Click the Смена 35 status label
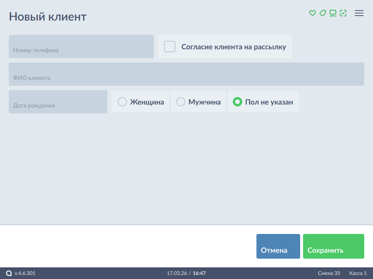Screen dimensions: 373x279 329,273
